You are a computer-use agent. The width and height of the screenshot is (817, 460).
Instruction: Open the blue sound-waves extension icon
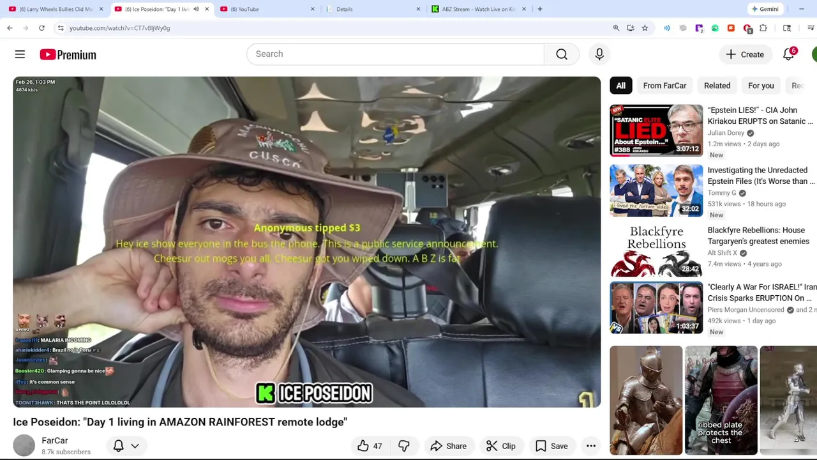pos(667,28)
